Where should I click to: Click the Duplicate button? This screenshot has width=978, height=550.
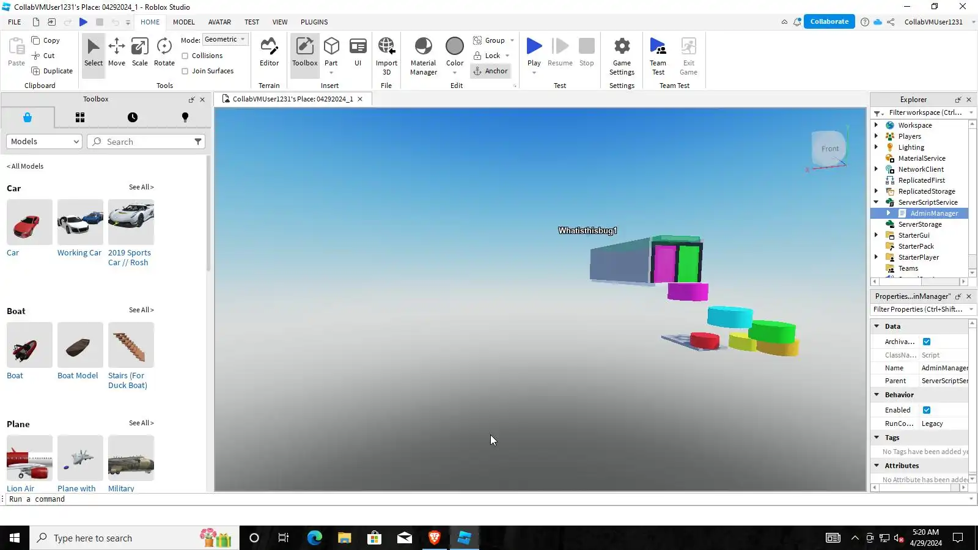[x=53, y=71]
